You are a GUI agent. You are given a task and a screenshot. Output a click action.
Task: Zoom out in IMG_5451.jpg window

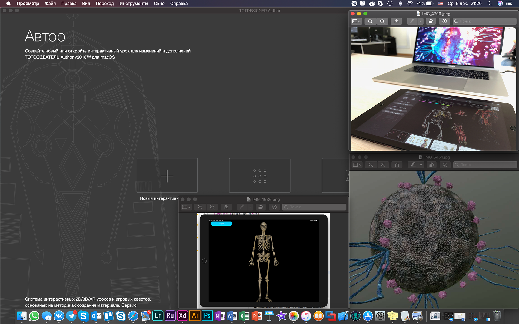coord(371,165)
